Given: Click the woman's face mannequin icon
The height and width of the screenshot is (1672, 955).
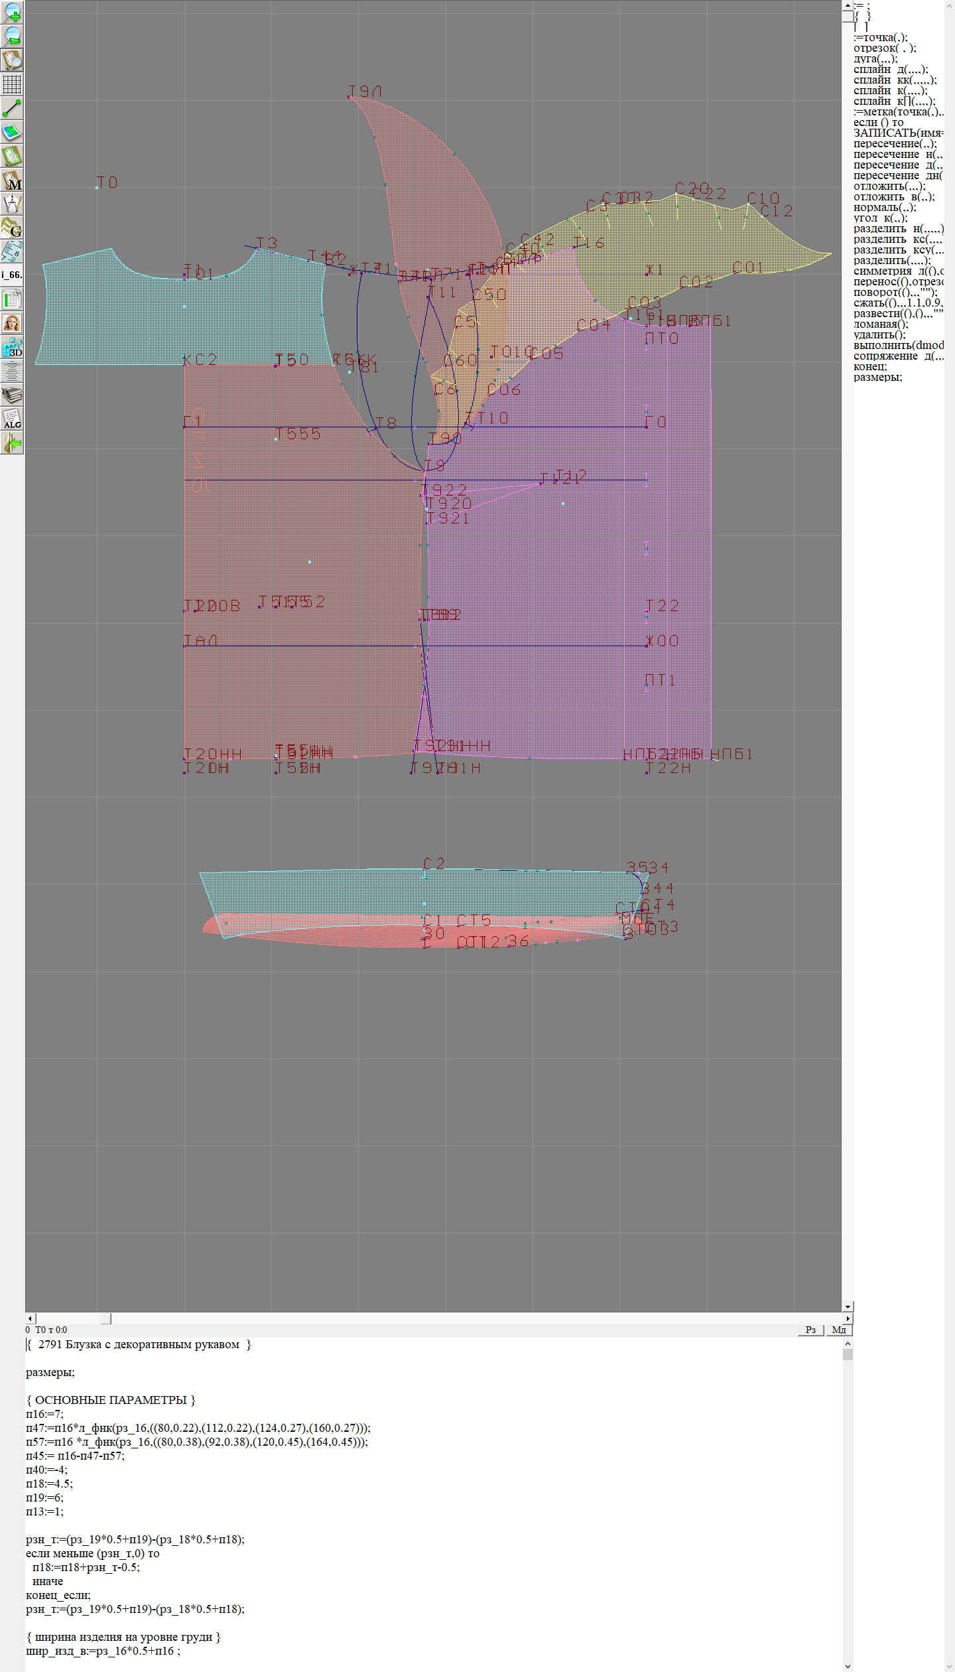Looking at the screenshot, I should pos(12,323).
